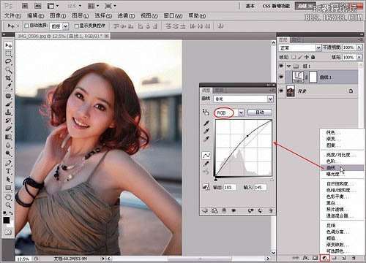This screenshot has width=366, height=263.
Task: Open the 填充 slider arrow
Action: pyautogui.click(x=359, y=57)
